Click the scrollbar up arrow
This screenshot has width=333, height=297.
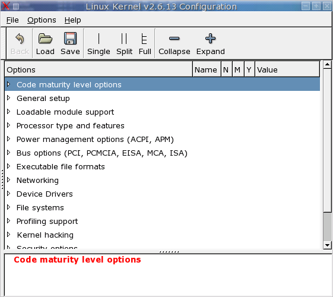pos(327,64)
